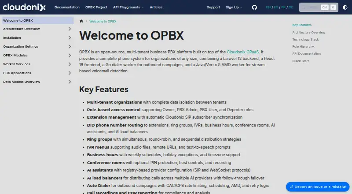Click the "Auto Dialer" bullet text
Image resolution: width=352 pixels, height=194 pixels.
pos(99,186)
